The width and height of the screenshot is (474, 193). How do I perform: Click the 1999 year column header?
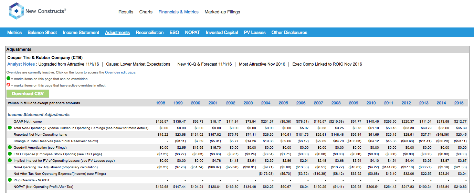point(178,103)
